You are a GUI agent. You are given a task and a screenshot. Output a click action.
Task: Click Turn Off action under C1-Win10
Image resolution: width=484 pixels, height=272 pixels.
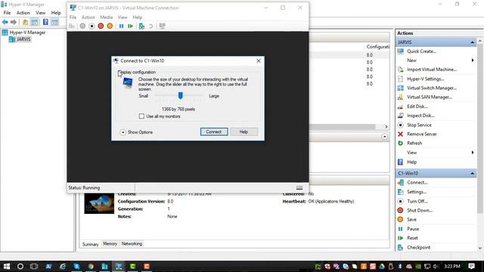417,201
